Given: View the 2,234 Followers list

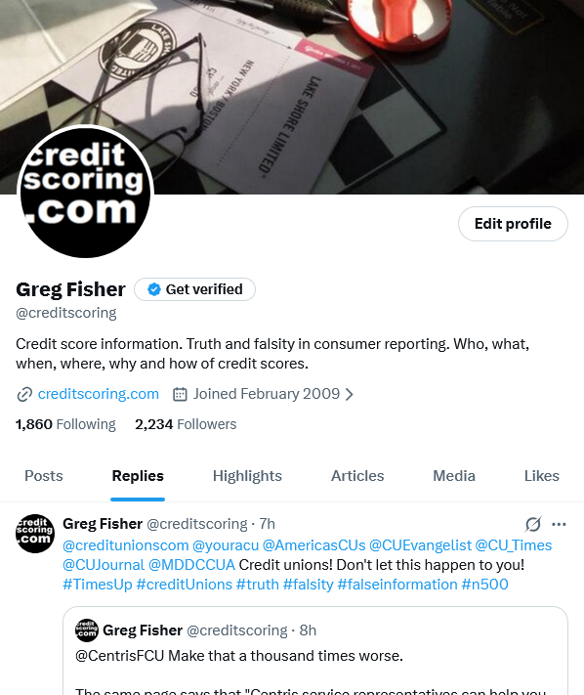Looking at the screenshot, I should pyautogui.click(x=186, y=424).
